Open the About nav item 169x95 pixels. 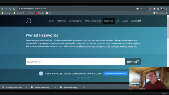[125, 21]
